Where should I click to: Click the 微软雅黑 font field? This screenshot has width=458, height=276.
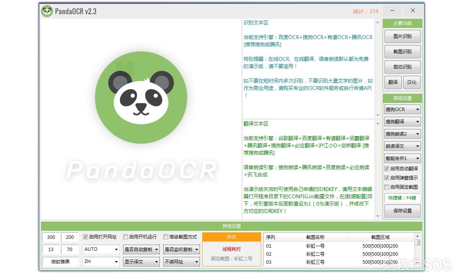[60, 261]
